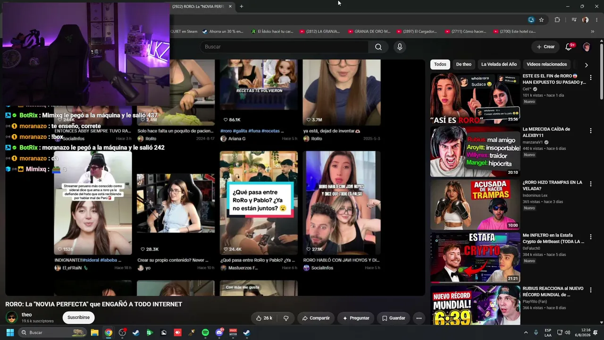Click the theo channel avatar
This screenshot has height=340, width=604.
(11, 317)
